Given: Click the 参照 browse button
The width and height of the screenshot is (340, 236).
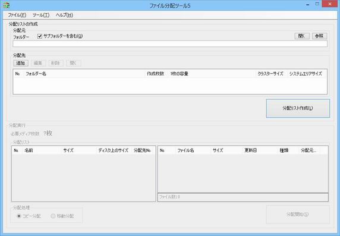Looking at the screenshot, I should (319, 36).
